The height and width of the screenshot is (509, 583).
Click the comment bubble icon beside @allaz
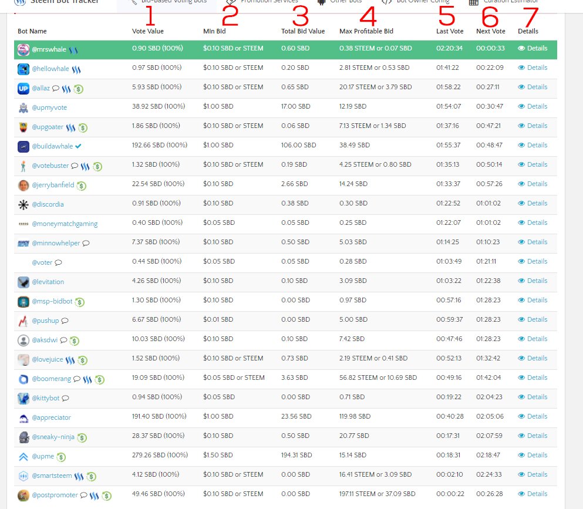[x=56, y=89]
